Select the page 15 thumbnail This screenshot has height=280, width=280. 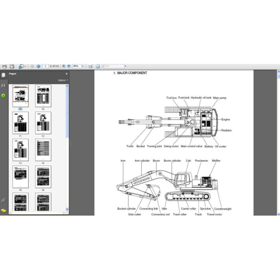coord(20,177)
